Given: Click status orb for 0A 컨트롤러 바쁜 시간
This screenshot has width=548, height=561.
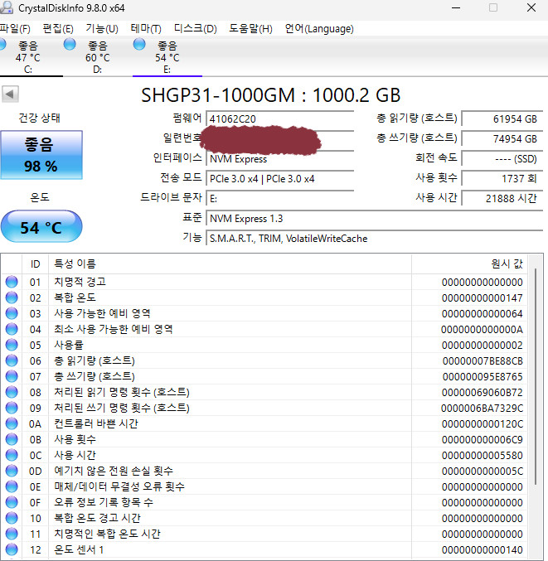Looking at the screenshot, I should click(12, 423).
